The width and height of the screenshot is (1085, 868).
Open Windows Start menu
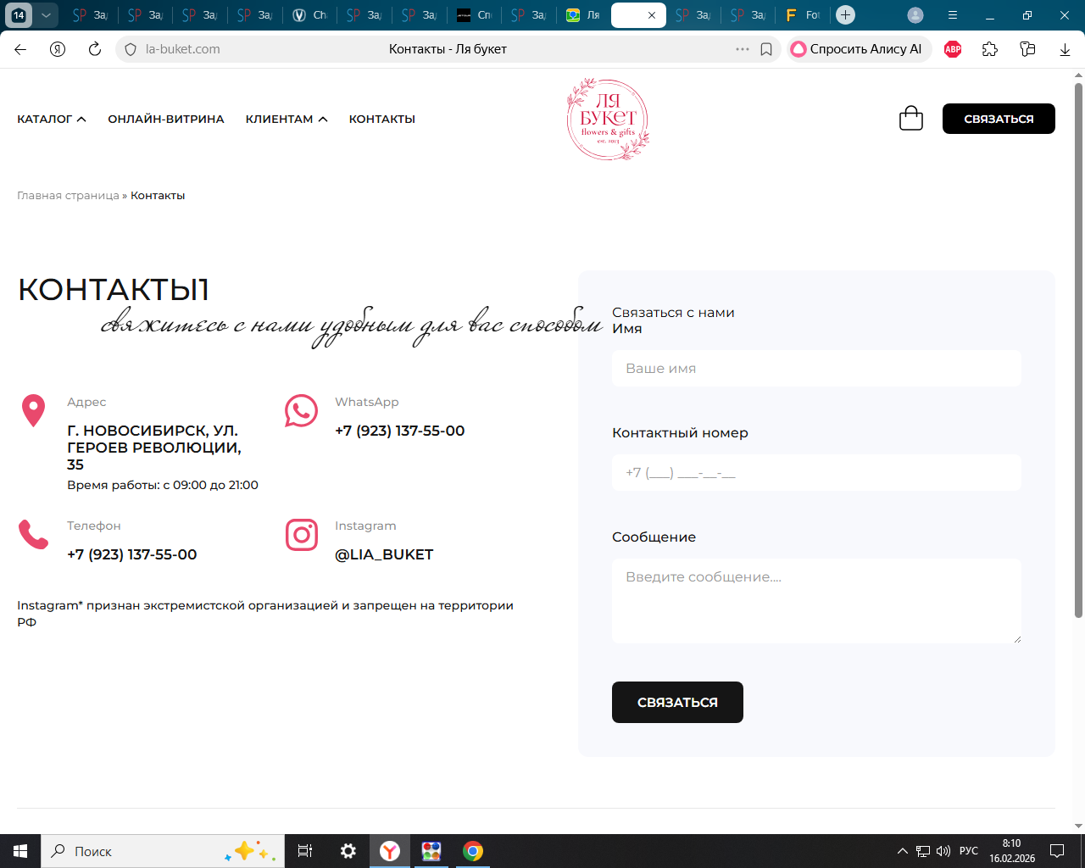(x=20, y=851)
